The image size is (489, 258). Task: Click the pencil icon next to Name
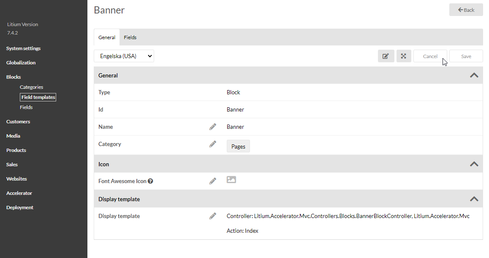pyautogui.click(x=213, y=127)
